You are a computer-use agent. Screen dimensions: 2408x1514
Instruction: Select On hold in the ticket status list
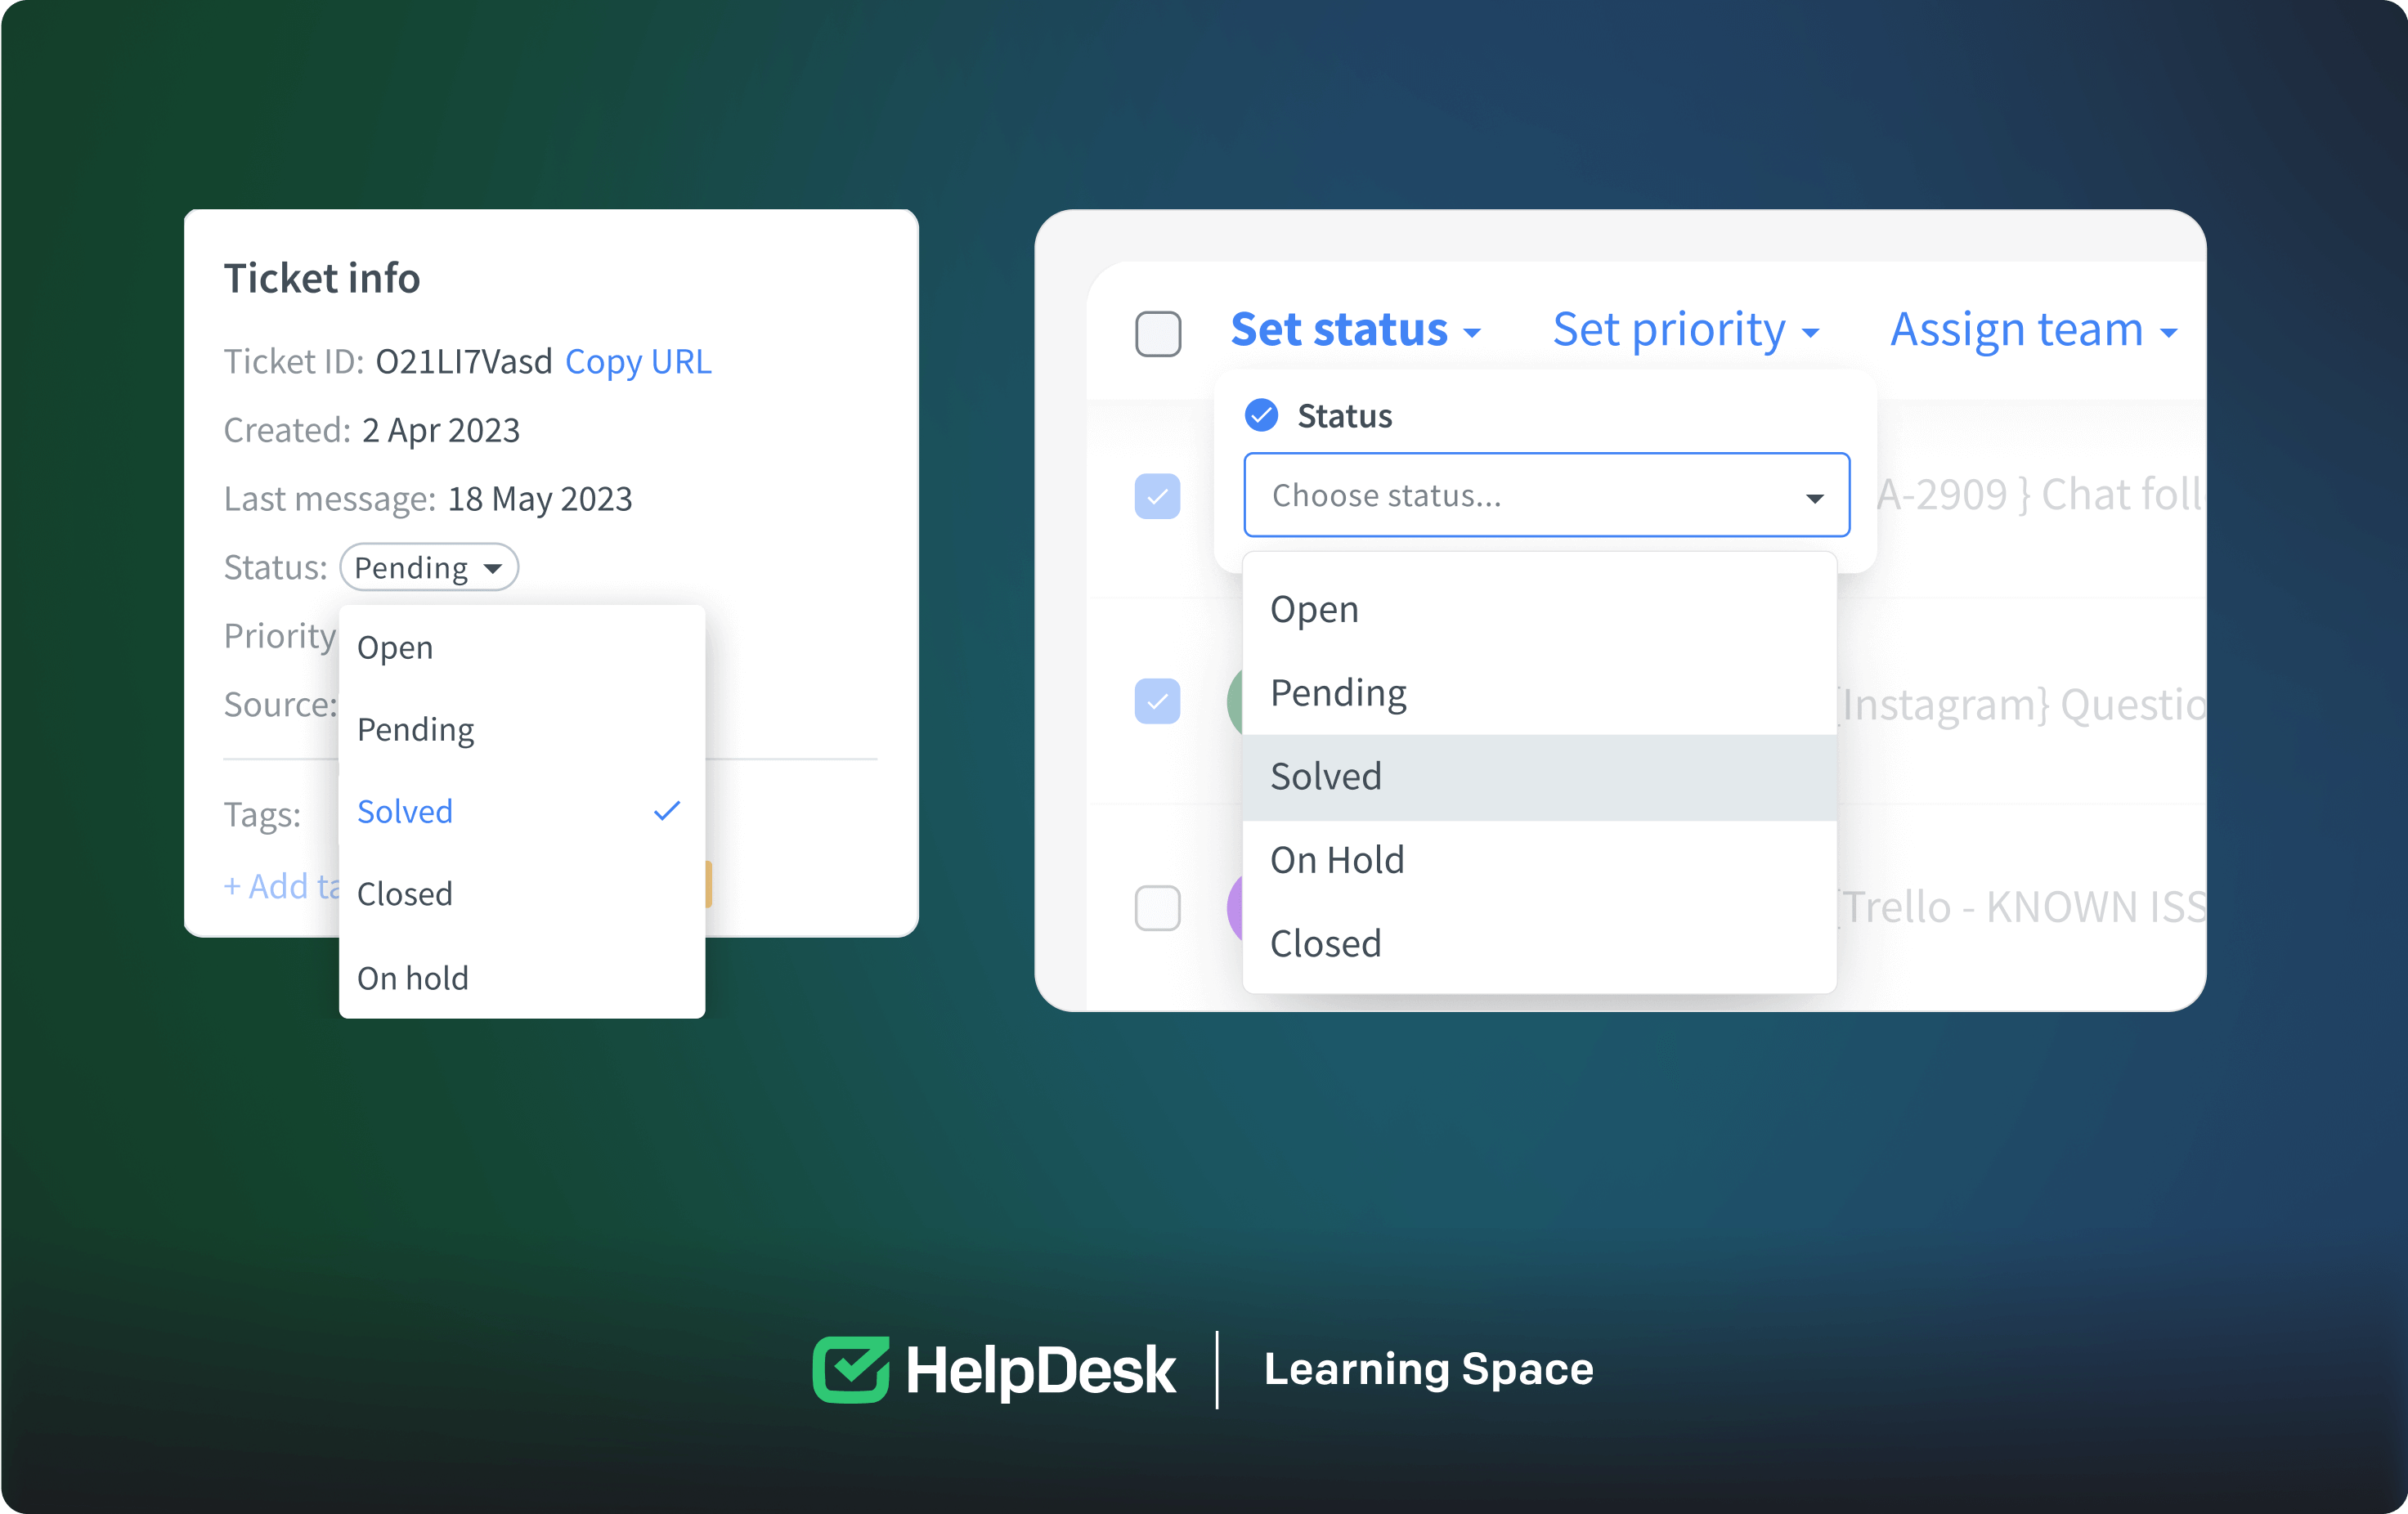412,978
